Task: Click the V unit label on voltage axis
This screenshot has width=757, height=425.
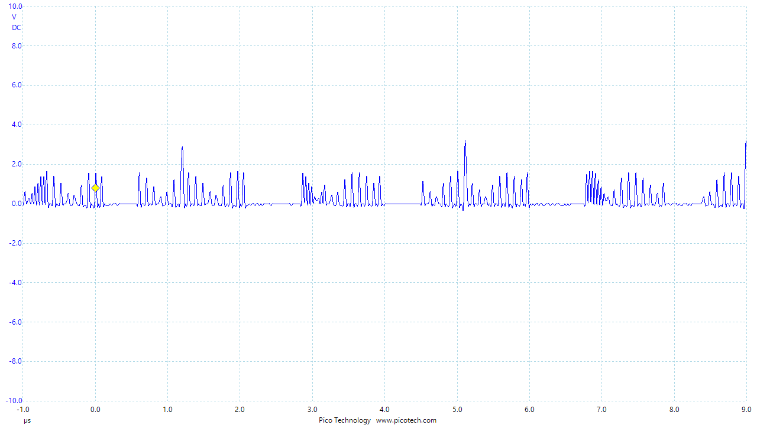Action: 14,17
